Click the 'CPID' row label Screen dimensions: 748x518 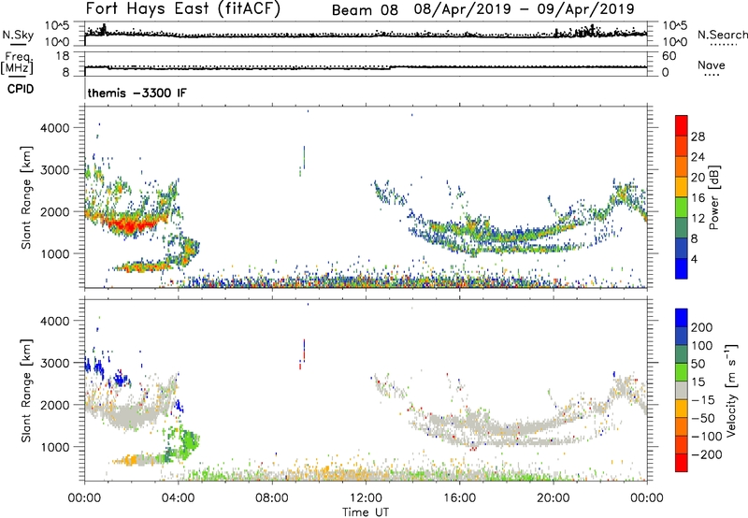pos(21,89)
